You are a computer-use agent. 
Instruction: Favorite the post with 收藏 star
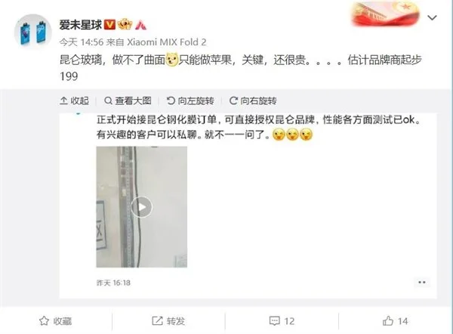(55, 321)
